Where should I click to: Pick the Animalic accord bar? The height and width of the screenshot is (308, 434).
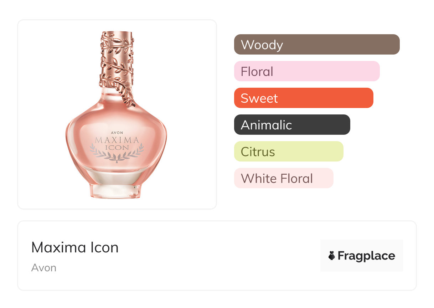[292, 125]
